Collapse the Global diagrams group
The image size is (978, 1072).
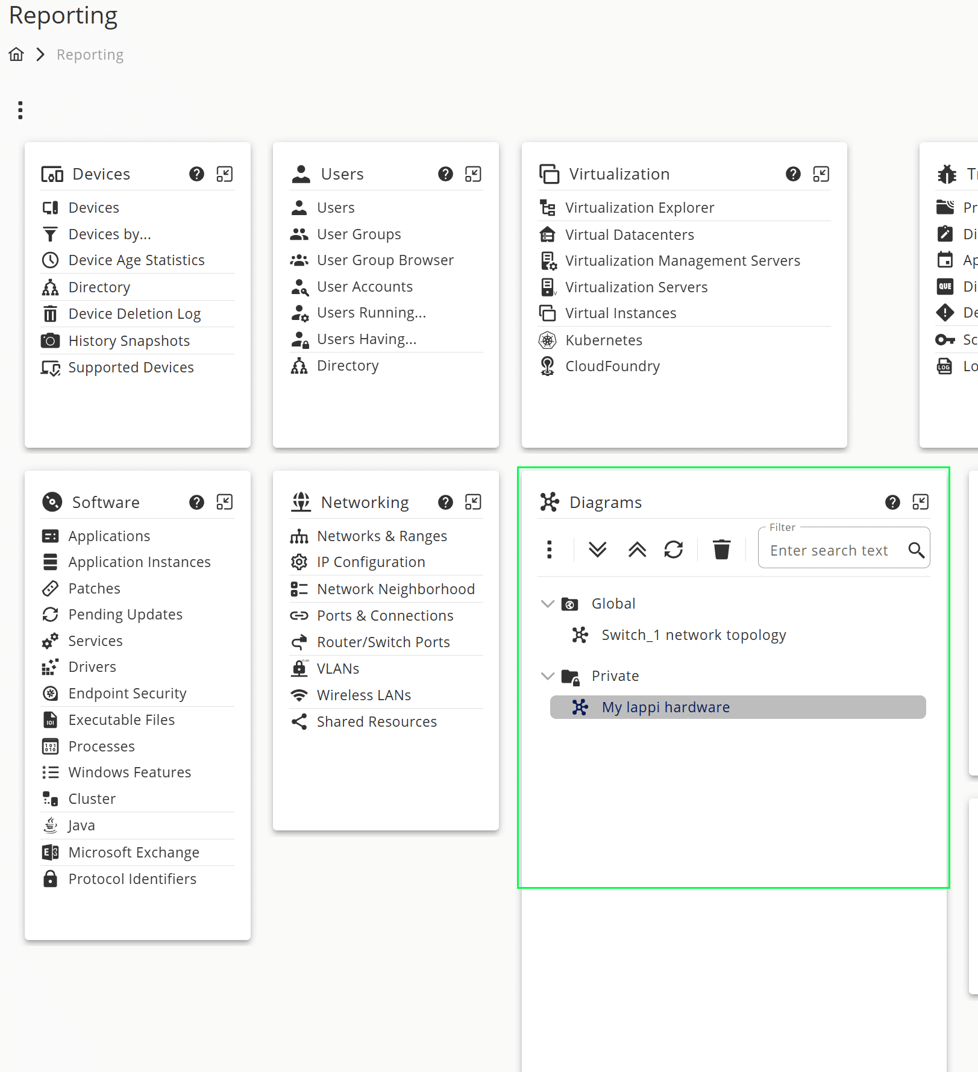tap(548, 603)
